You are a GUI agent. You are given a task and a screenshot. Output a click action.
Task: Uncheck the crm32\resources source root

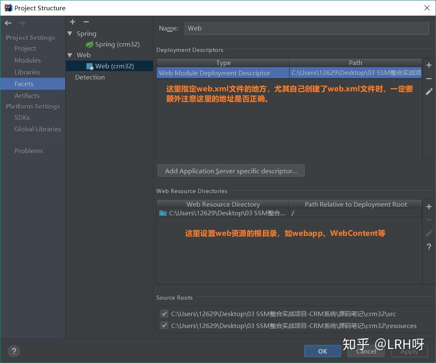click(164, 325)
